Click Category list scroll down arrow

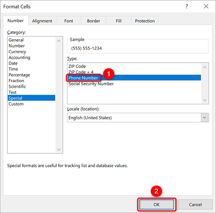click(59, 150)
